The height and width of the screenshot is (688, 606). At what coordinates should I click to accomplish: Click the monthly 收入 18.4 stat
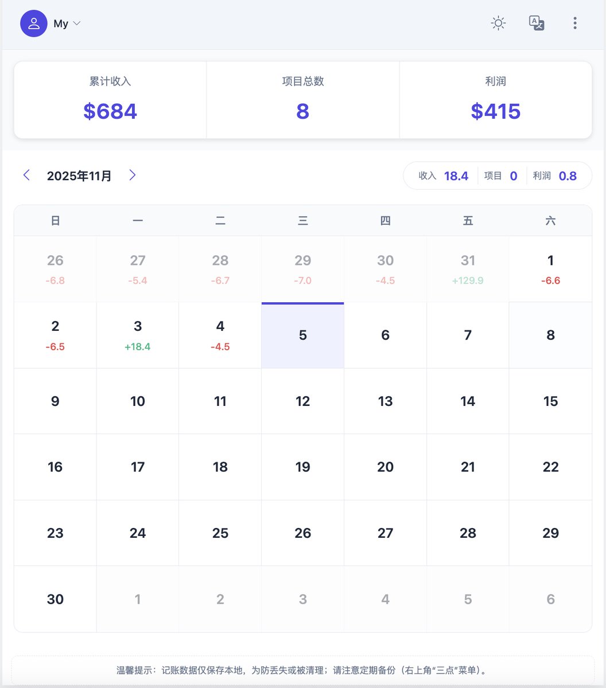pos(443,176)
